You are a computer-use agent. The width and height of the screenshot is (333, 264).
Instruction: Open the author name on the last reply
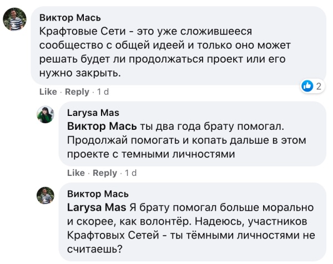98,194
